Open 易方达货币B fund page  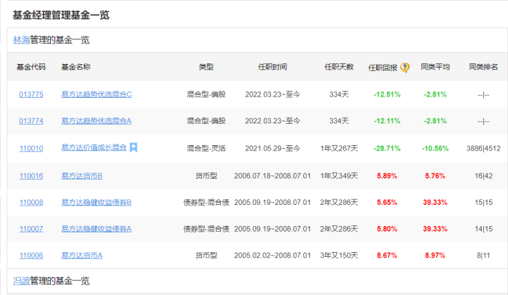(x=82, y=176)
